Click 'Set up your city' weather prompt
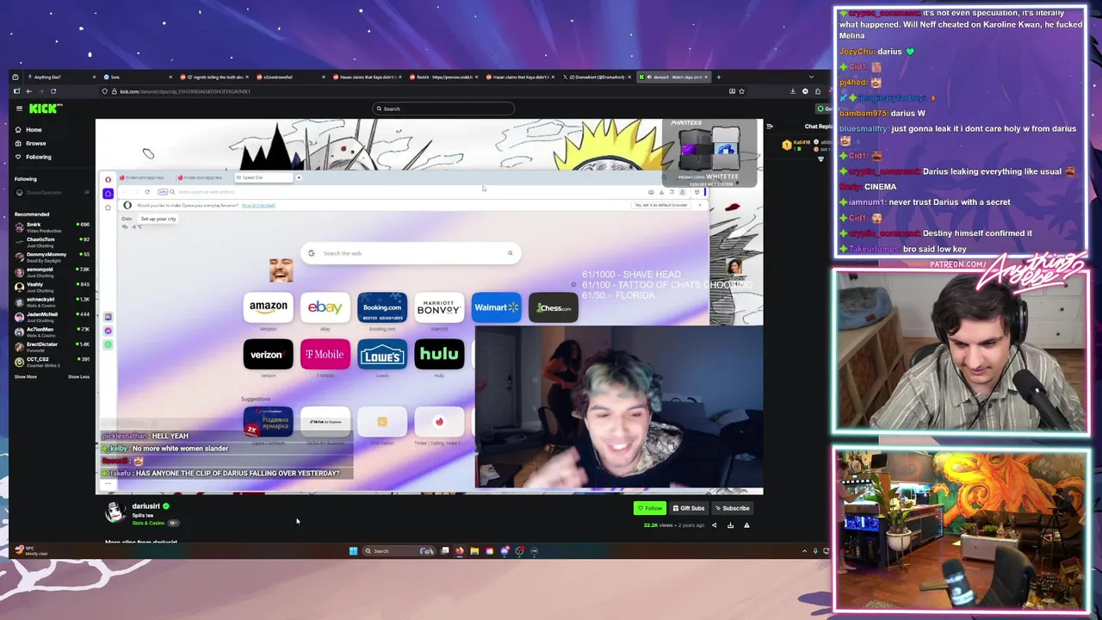Image resolution: width=1102 pixels, height=620 pixels. [158, 219]
